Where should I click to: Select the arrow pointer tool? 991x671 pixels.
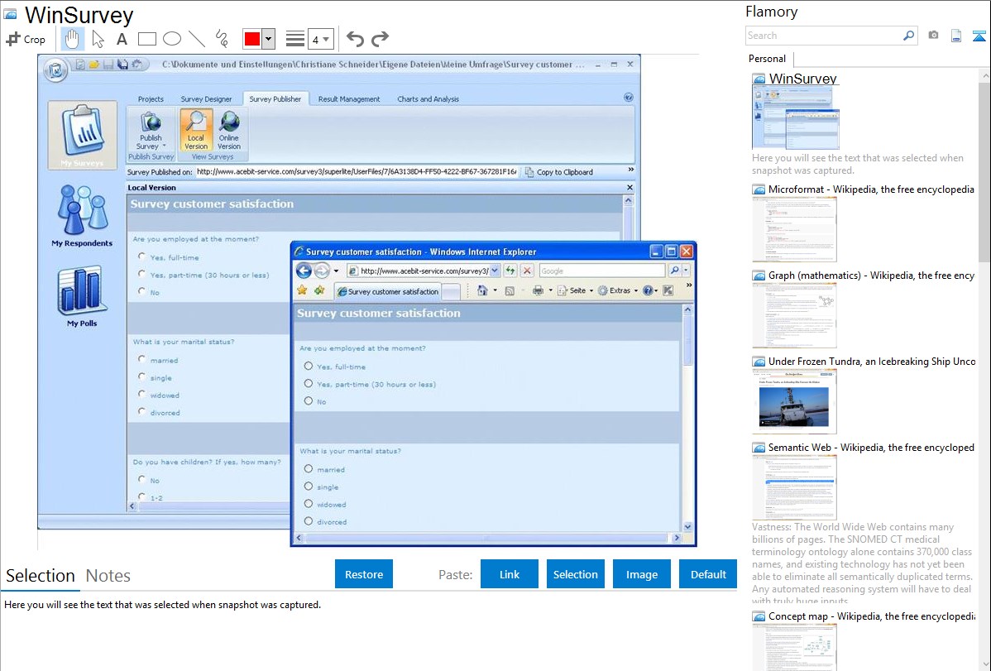click(98, 39)
